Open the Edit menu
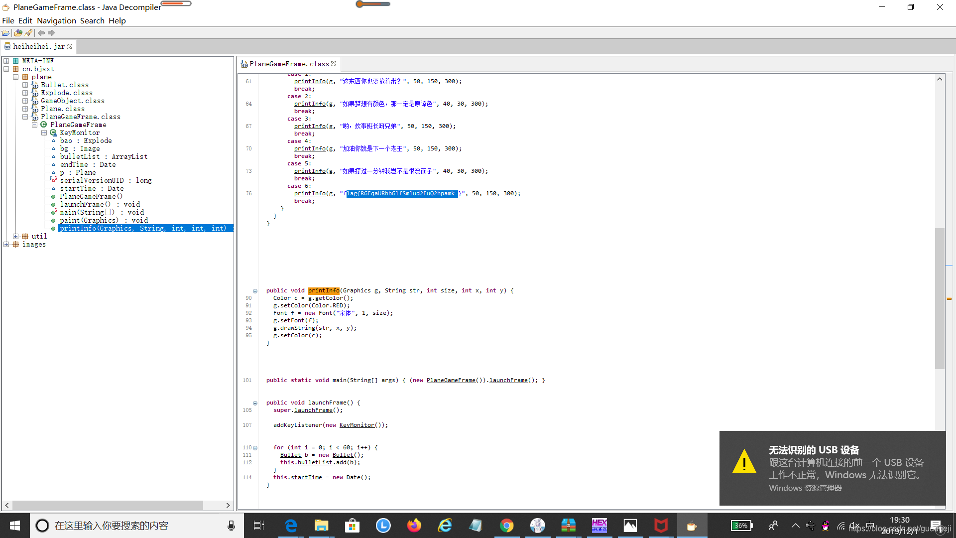Image resolution: width=956 pixels, height=538 pixels. (25, 20)
